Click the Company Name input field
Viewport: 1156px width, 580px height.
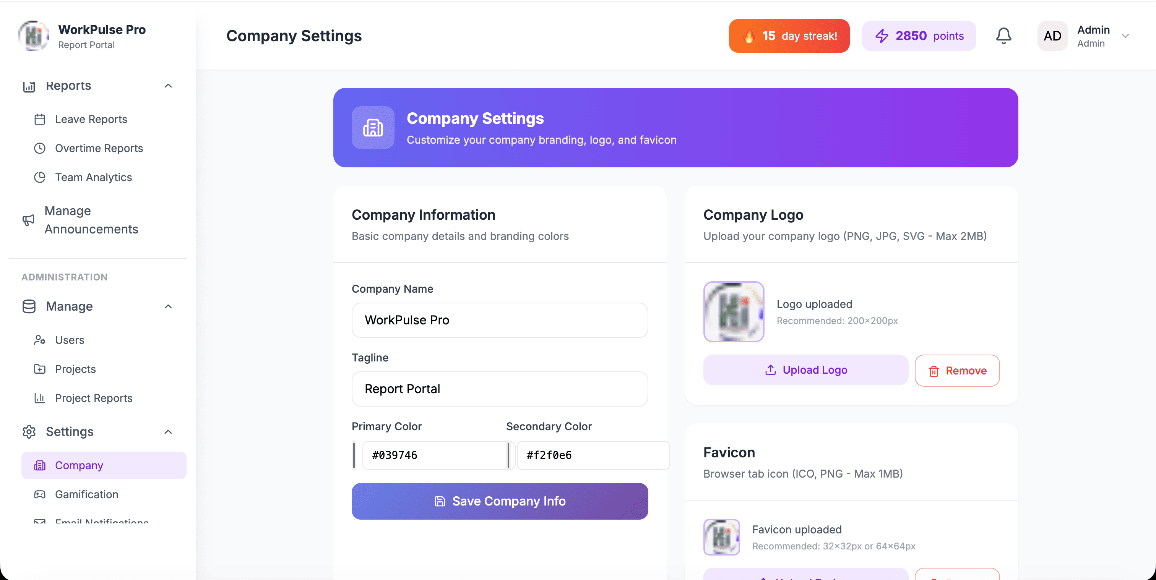pyautogui.click(x=500, y=320)
